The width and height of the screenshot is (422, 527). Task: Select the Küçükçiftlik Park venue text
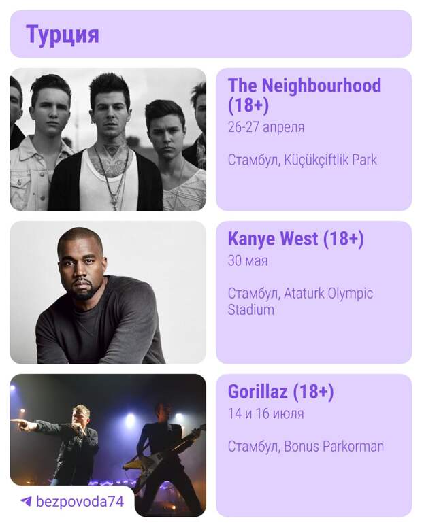pos(302,160)
